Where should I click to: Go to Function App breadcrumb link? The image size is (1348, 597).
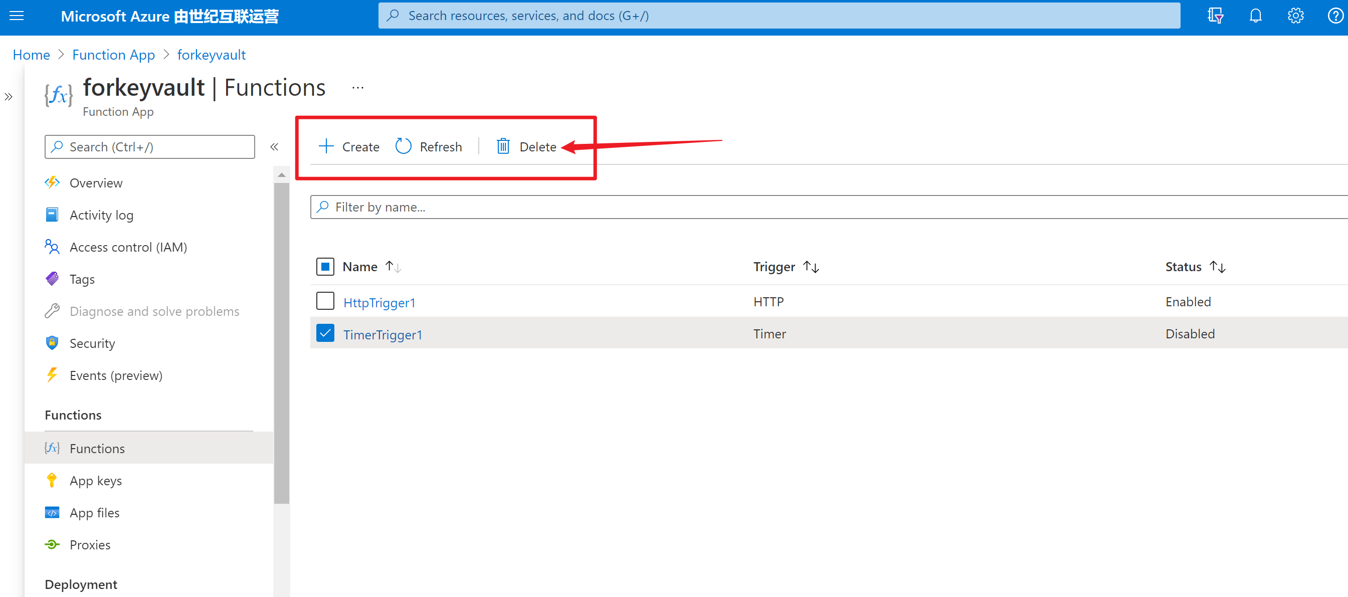(x=114, y=55)
